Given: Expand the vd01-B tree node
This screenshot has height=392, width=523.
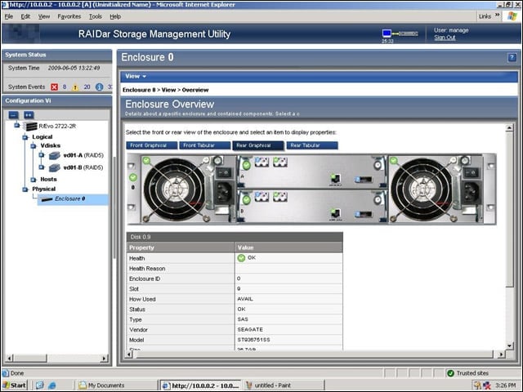Looking at the screenshot, I should (x=42, y=167).
